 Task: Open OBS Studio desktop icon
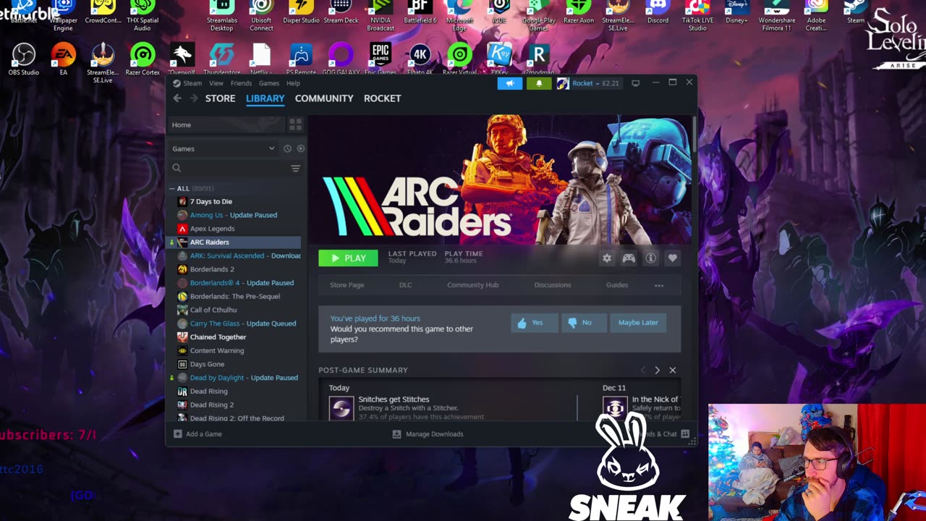(x=24, y=59)
